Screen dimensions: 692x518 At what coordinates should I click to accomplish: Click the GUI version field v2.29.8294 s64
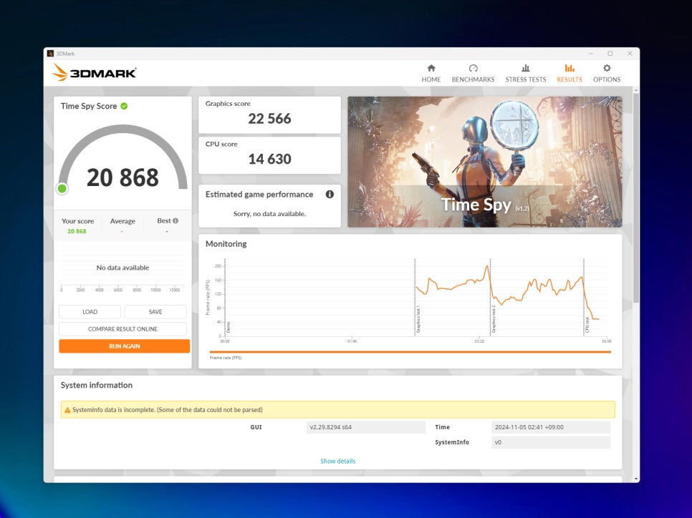click(x=366, y=427)
